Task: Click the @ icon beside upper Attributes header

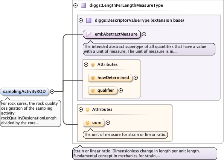Action: (x=93, y=65)
